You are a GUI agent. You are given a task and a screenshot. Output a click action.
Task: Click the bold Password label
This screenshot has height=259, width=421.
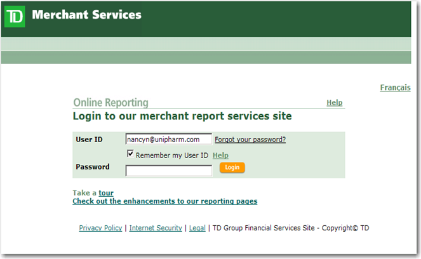93,167
